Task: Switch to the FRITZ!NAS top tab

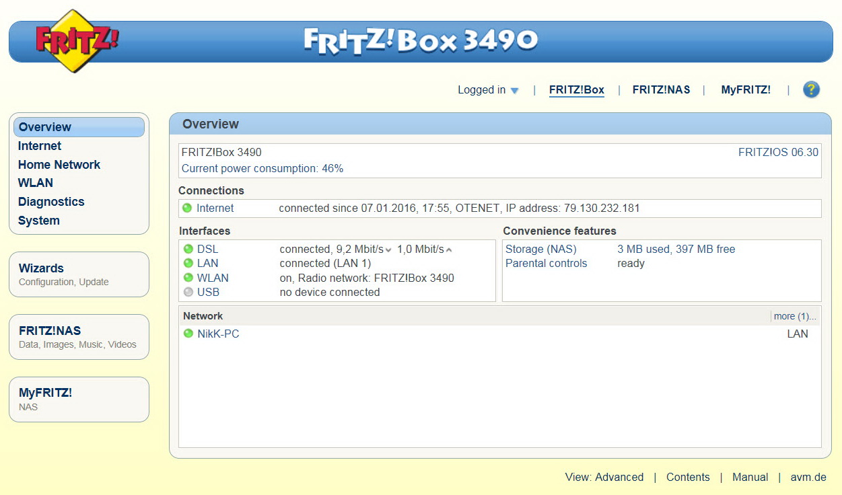Action: [662, 90]
